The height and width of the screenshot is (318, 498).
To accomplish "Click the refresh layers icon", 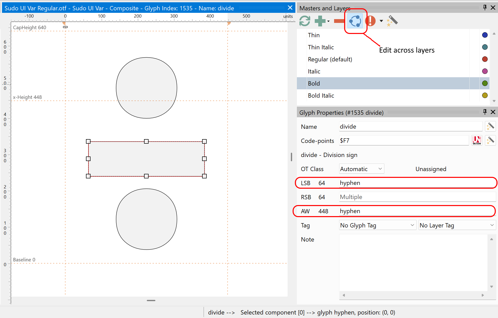I will point(305,21).
